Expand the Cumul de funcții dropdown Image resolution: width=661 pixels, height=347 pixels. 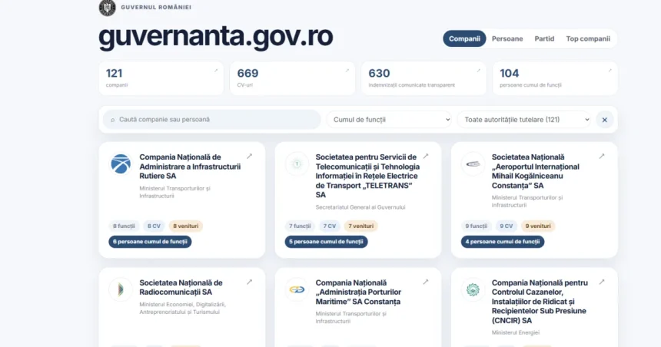click(x=389, y=120)
